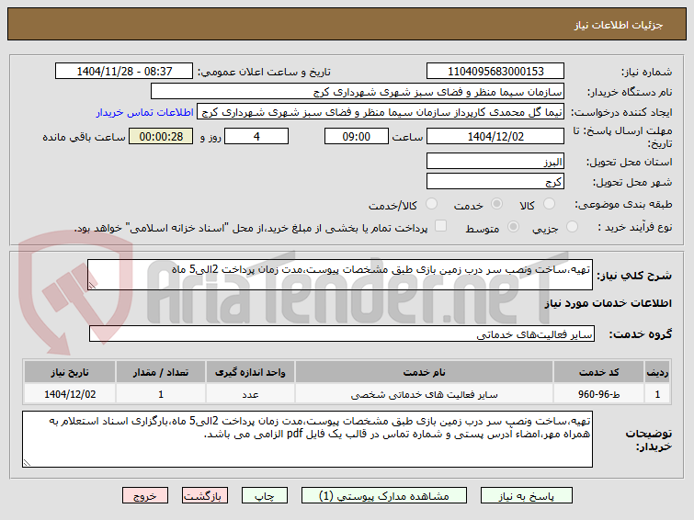Screen dimensions: 694x520
Task: Click the city field کرج
Action: click(x=495, y=181)
